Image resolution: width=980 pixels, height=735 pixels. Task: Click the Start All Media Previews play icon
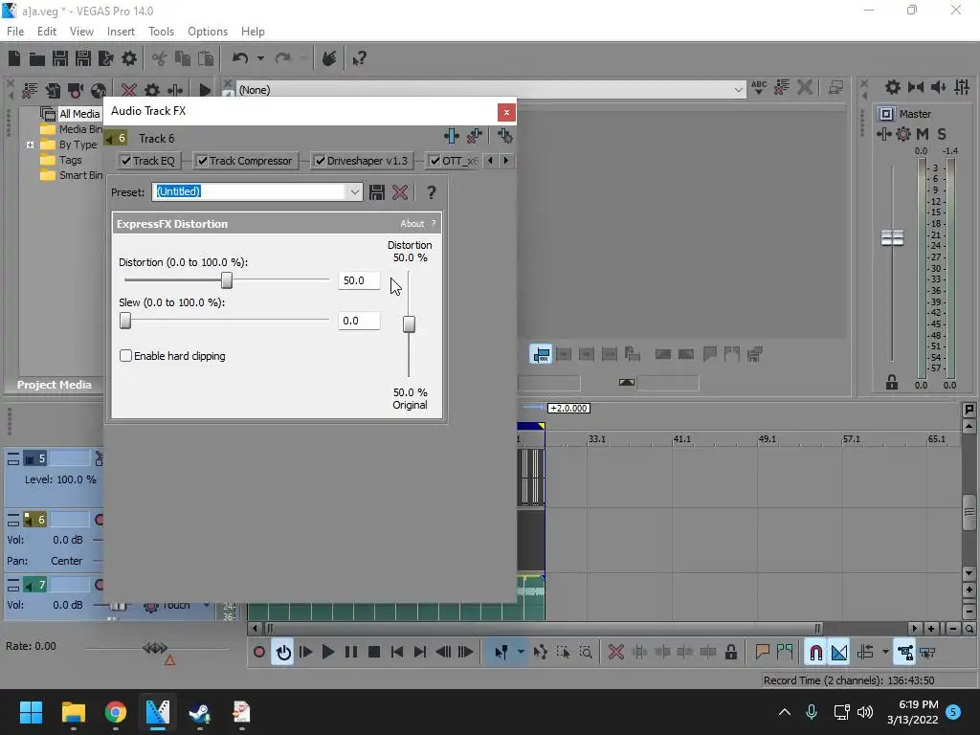coord(205,90)
